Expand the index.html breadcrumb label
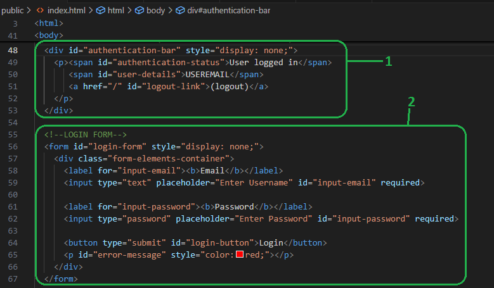Screen dimensions: 494x288 (67, 10)
